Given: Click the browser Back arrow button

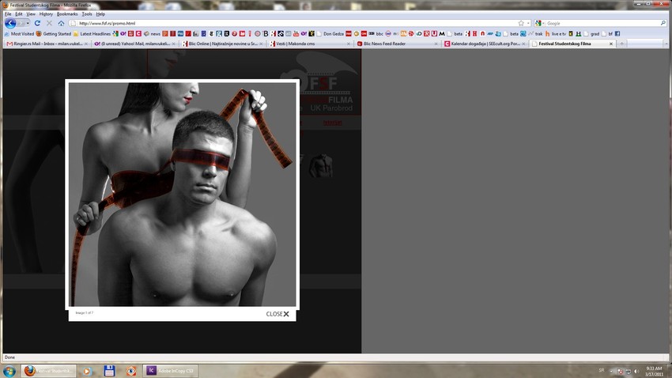Looking at the screenshot, I should click(10, 24).
